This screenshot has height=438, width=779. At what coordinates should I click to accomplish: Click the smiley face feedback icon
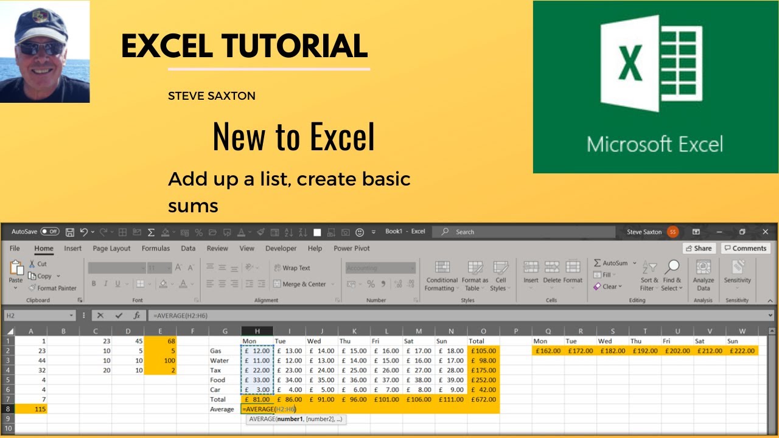click(x=360, y=232)
